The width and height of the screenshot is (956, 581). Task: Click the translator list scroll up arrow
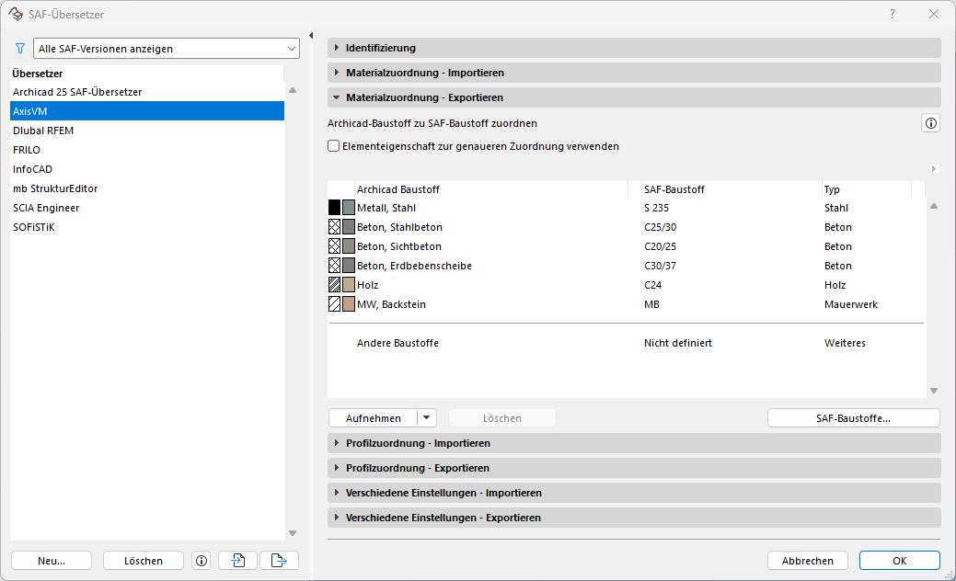pos(292,90)
